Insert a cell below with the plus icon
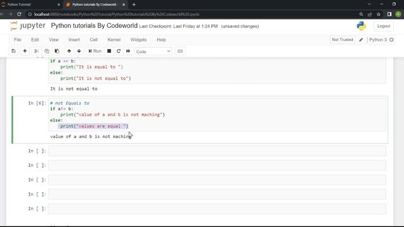404x227 pixels. point(25,51)
